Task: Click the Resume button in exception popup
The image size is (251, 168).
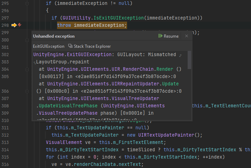Action: click(168, 36)
